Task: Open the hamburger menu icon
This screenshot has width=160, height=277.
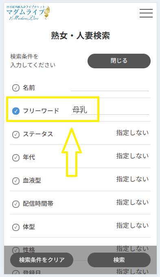Action: (146, 13)
